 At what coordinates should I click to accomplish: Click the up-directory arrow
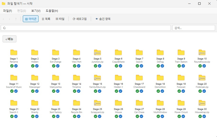(16, 19)
